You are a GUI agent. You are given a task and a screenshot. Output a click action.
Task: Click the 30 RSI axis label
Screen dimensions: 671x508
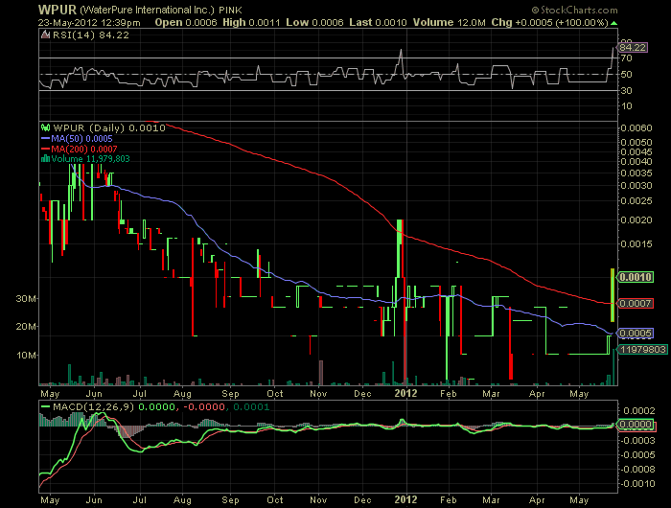[x=627, y=90]
